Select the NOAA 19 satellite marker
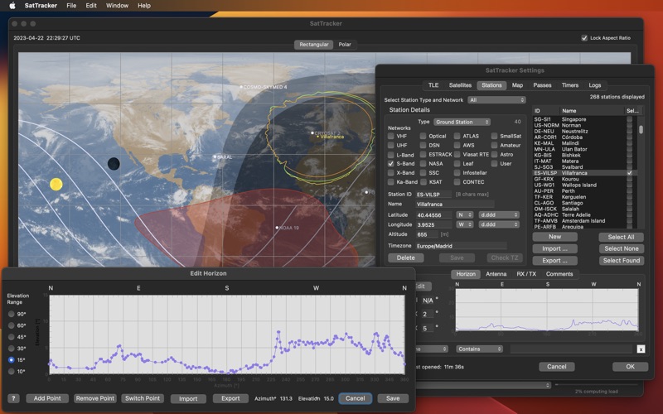 [x=277, y=228]
